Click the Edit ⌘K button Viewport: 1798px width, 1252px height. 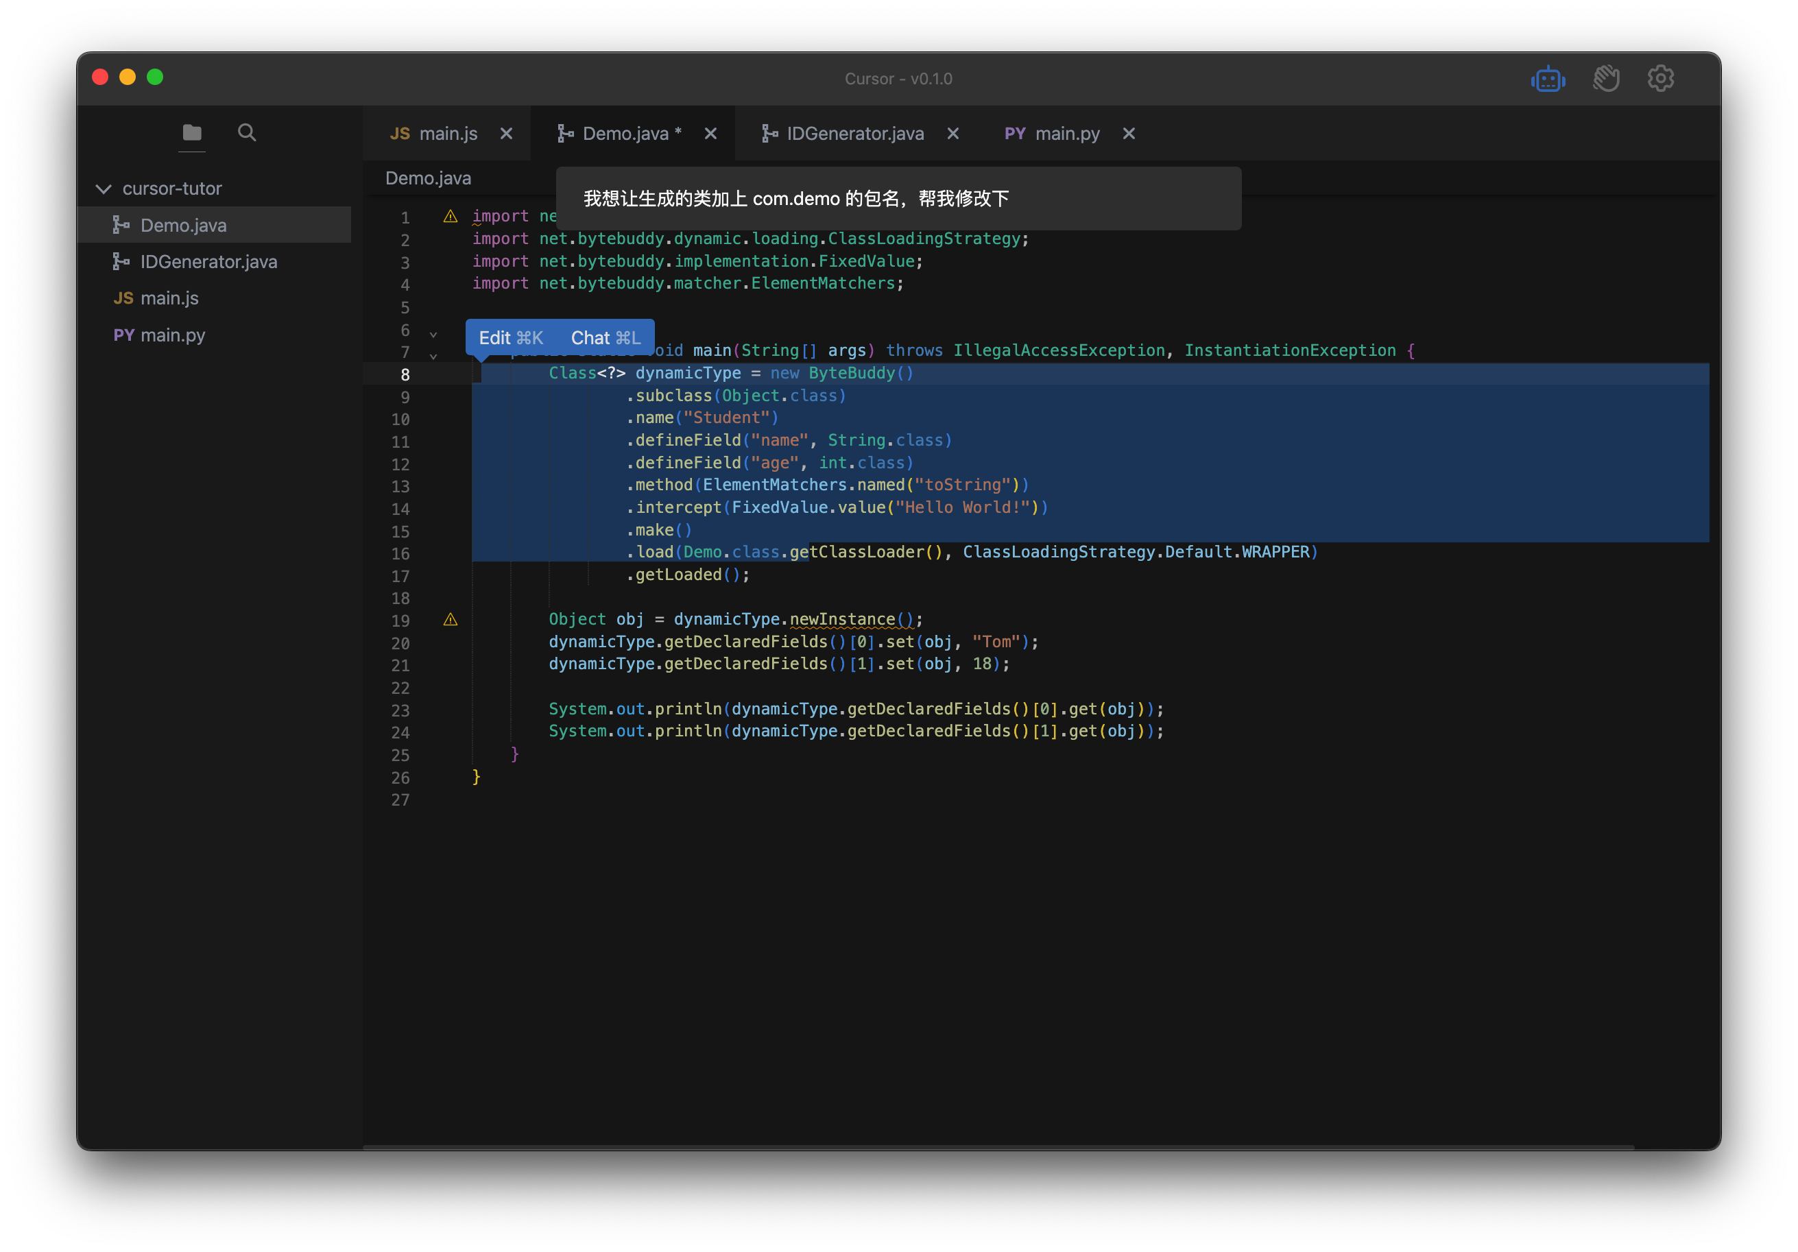tap(511, 337)
